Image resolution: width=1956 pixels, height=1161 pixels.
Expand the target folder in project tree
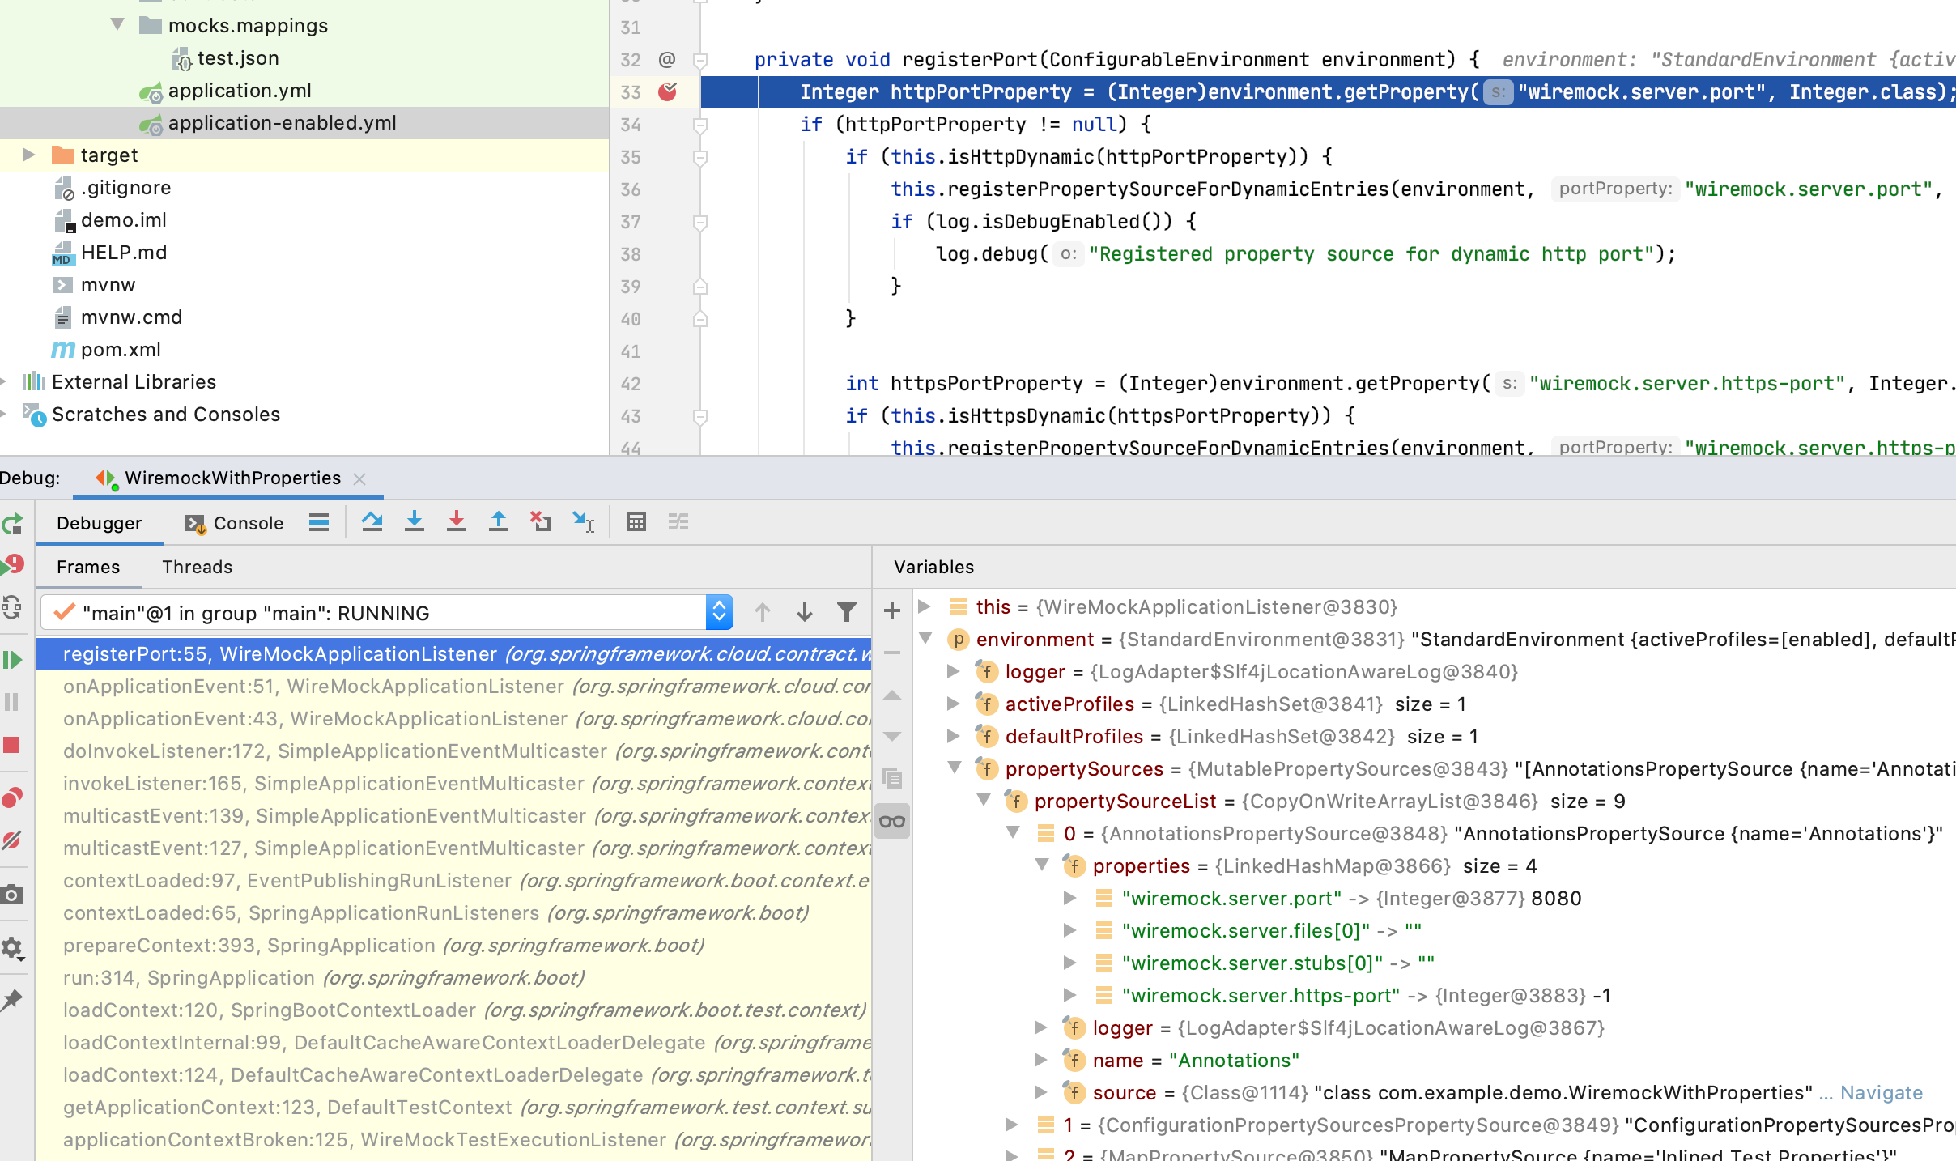[30, 155]
